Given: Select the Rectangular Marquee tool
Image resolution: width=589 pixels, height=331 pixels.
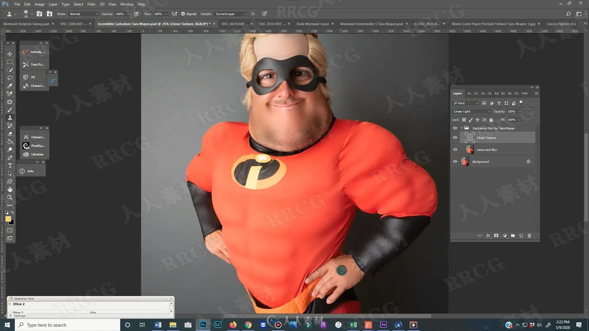Looking at the screenshot, I should click(10, 62).
